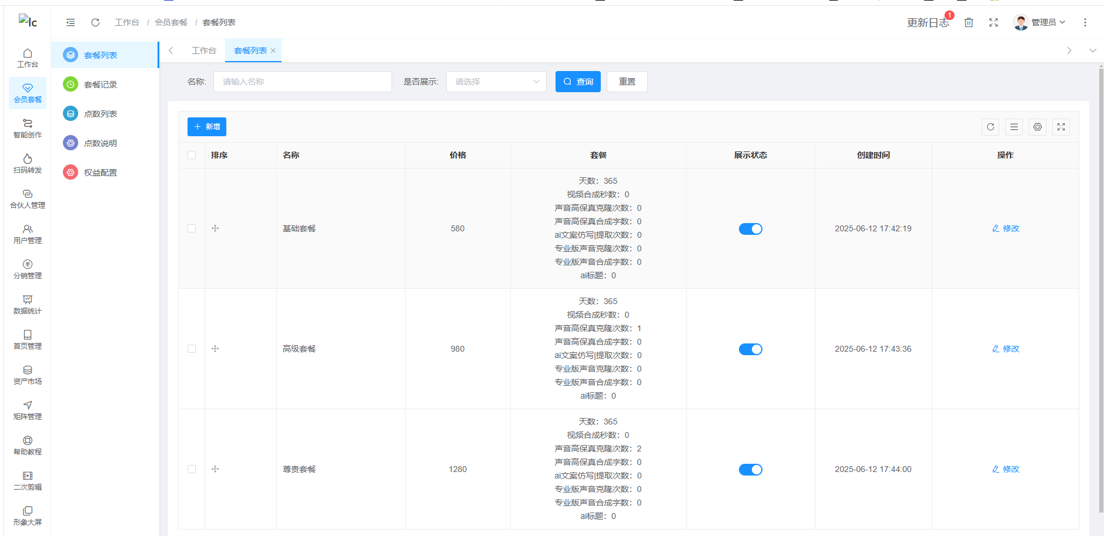The height and width of the screenshot is (536, 1104).
Task: Click the page refresh icon in header
Action: [95, 22]
